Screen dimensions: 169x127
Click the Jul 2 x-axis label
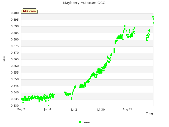(74, 110)
